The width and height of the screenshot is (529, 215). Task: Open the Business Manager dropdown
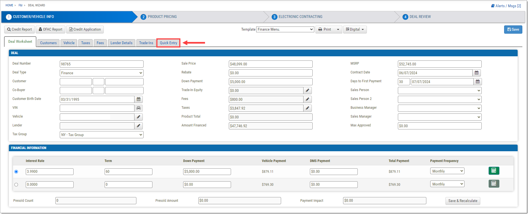click(440, 108)
